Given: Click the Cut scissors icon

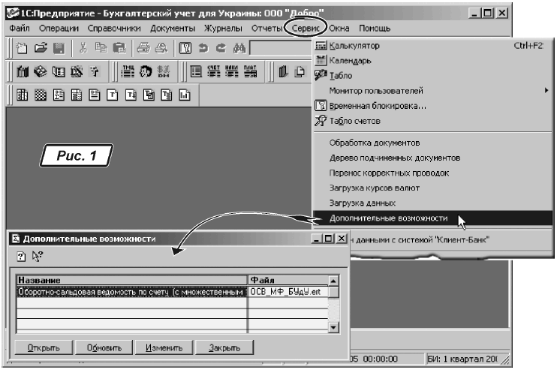Looking at the screenshot, I should pyautogui.click(x=83, y=49).
